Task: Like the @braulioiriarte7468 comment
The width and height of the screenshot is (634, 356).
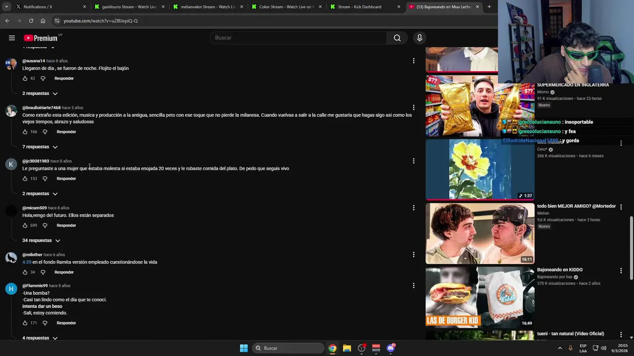Action: coord(25,132)
